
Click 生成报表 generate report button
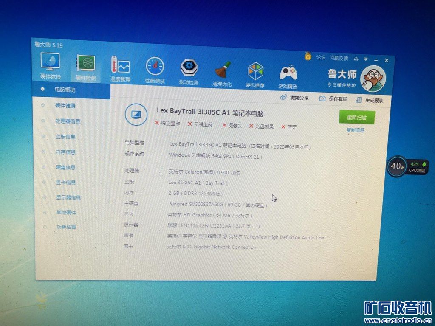(370, 100)
